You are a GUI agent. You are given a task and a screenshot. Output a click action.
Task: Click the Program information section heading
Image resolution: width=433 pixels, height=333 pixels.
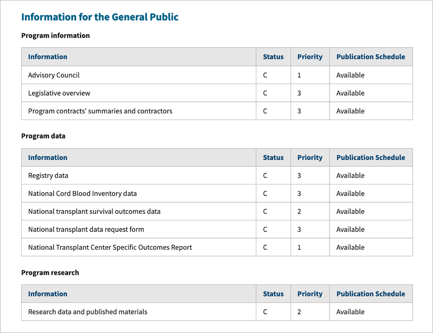click(55, 36)
